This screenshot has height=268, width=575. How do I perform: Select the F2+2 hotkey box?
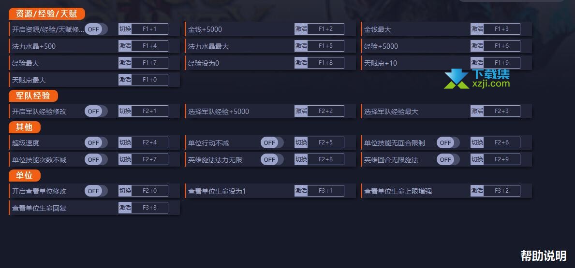tap(325, 111)
